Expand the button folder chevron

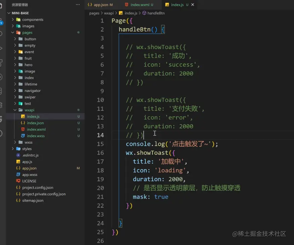click(15, 39)
